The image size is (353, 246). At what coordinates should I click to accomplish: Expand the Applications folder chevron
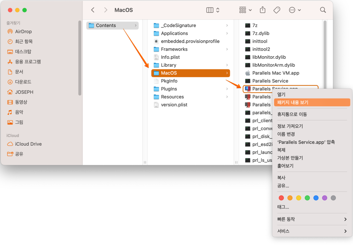pyautogui.click(x=227, y=33)
